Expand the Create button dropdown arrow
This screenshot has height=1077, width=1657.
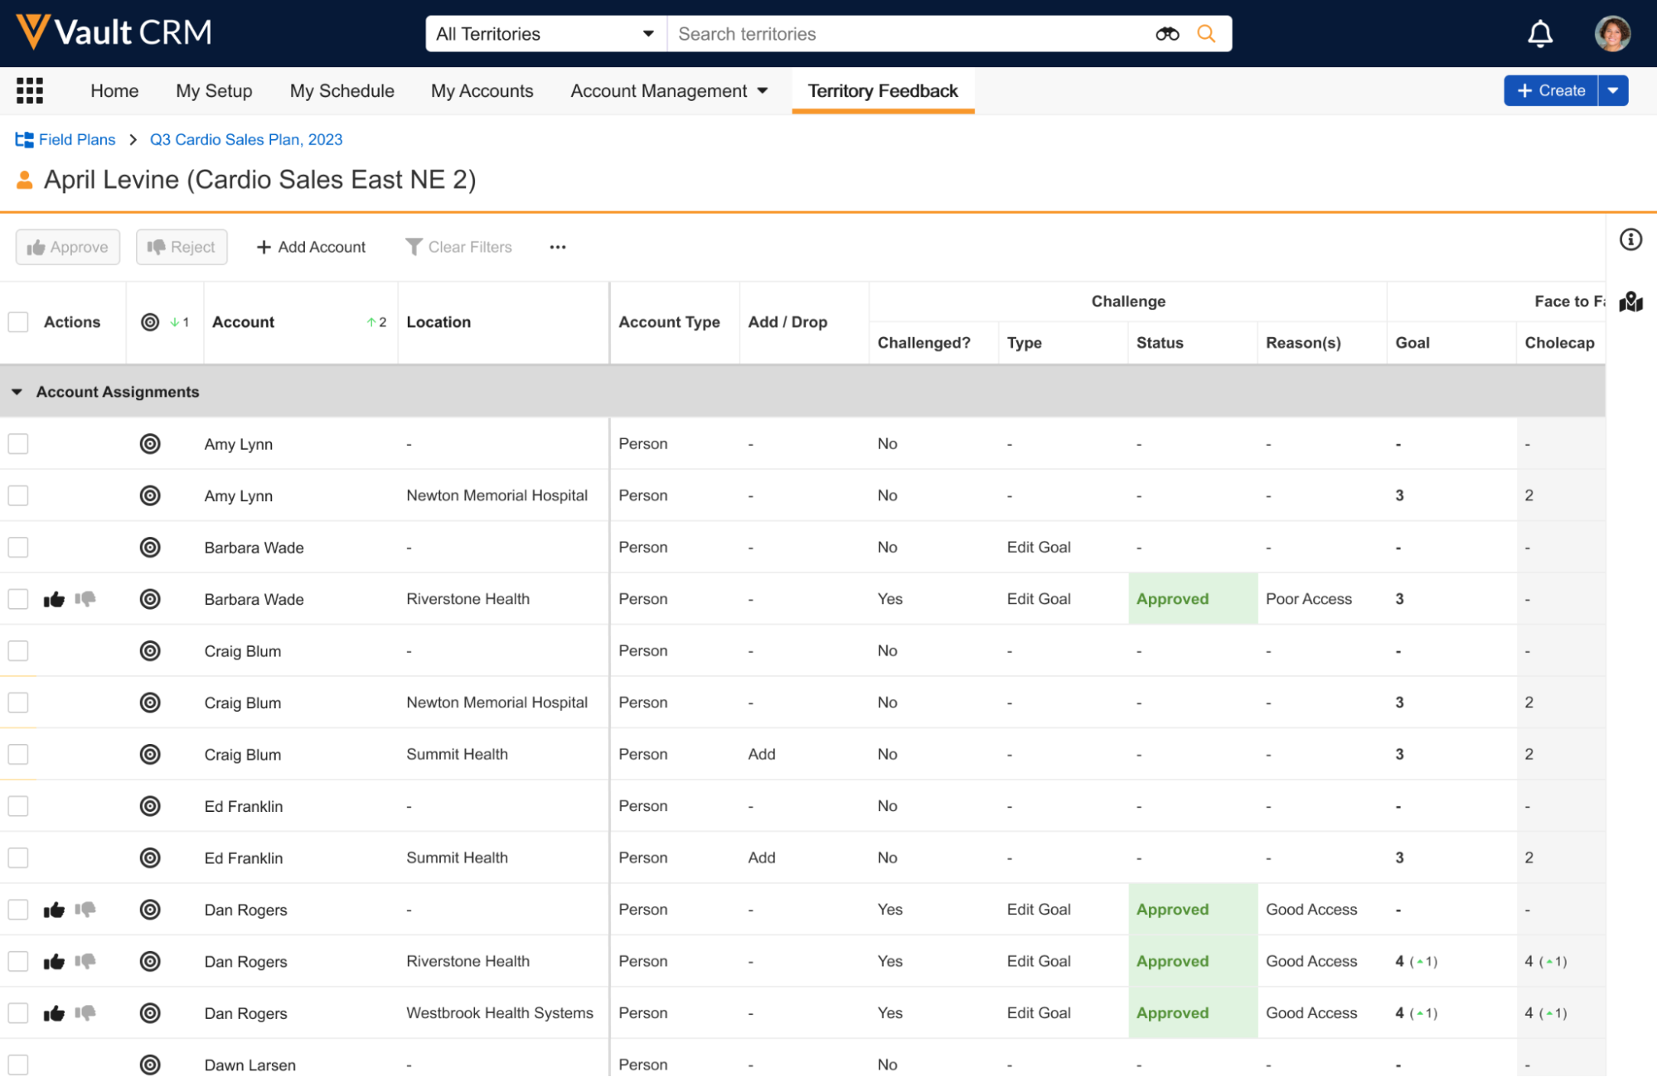[1613, 90]
